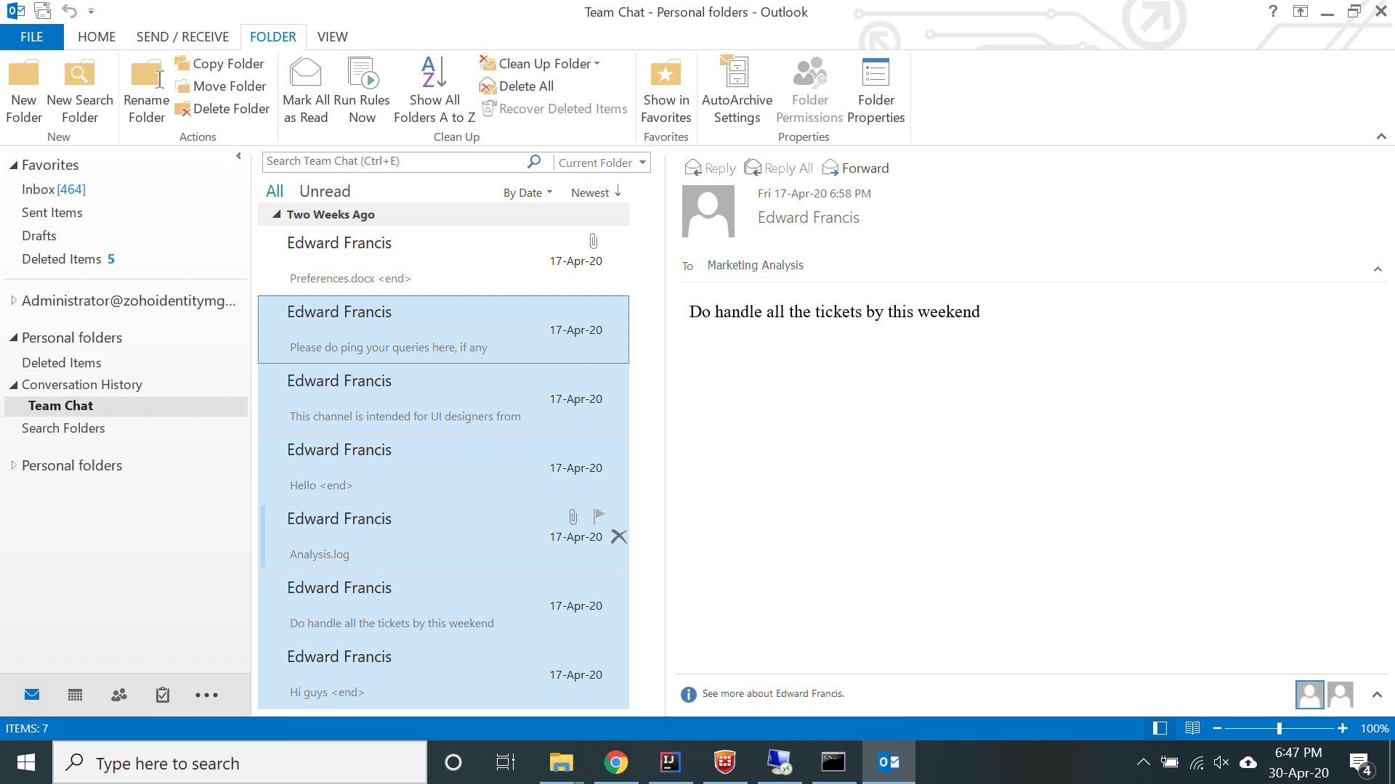Viewport: 1395px width, 784px height.
Task: Open Folder Permissions dialog
Action: coord(808,90)
